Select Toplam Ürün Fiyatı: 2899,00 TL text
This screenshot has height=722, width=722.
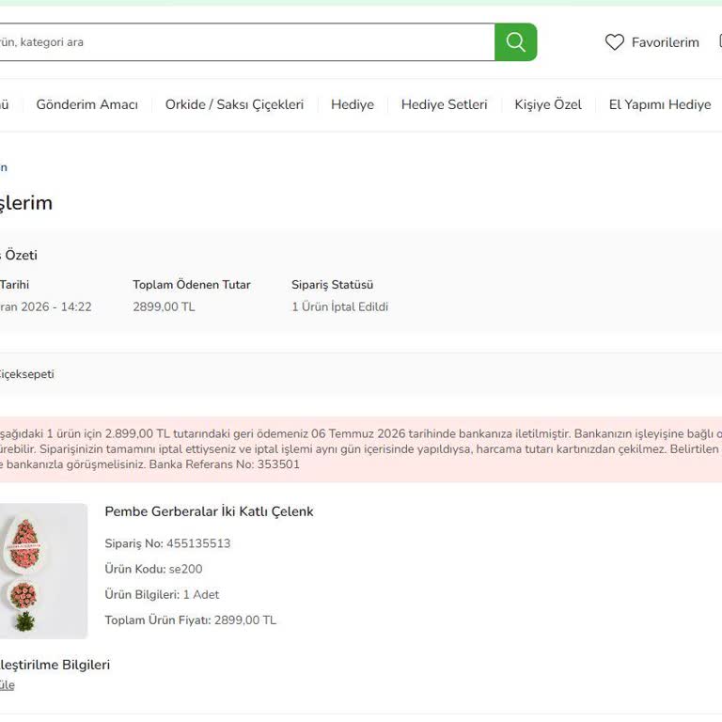tap(191, 620)
